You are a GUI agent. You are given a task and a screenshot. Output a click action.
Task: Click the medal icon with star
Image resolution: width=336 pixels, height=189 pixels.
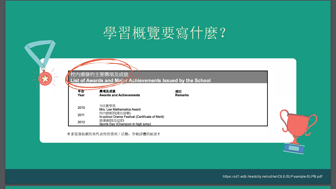pos(45,79)
